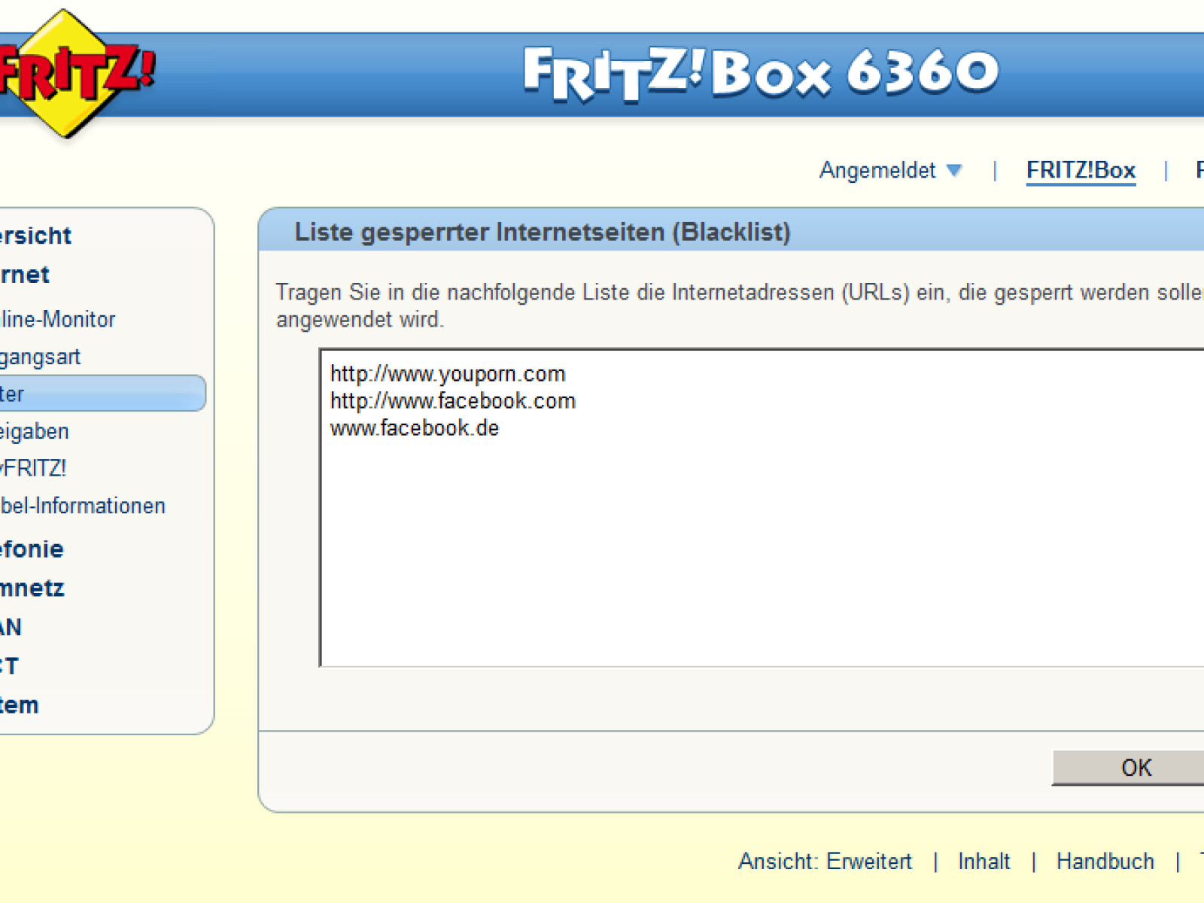Open the Angemeldet dropdown arrow
The width and height of the screenshot is (1204, 903).
954,170
